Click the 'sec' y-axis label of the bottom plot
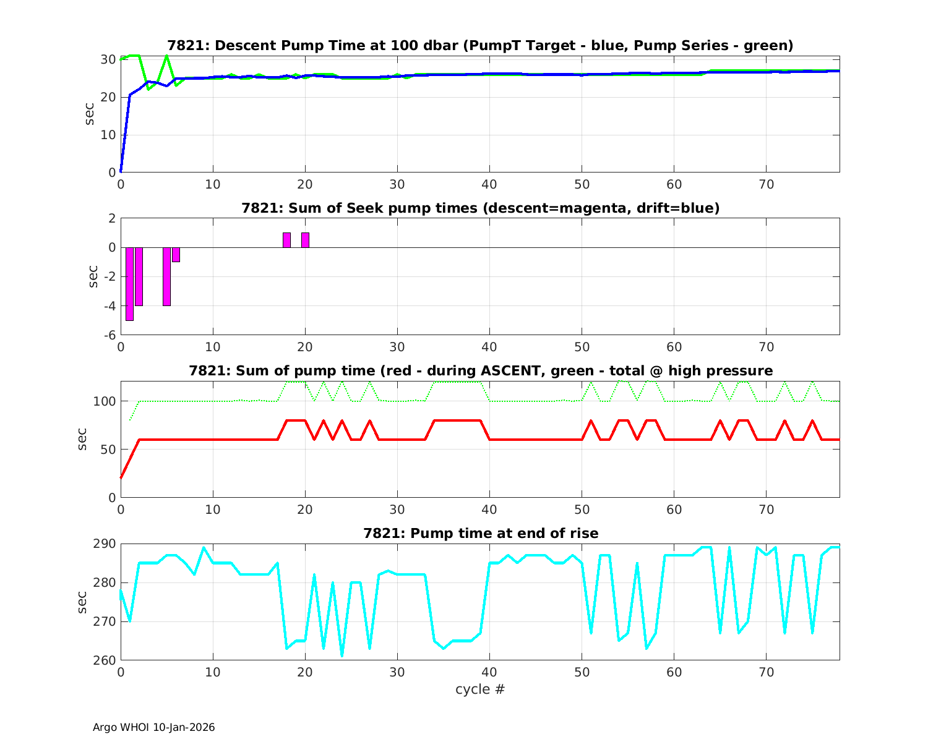The image size is (928, 742). pos(83,602)
